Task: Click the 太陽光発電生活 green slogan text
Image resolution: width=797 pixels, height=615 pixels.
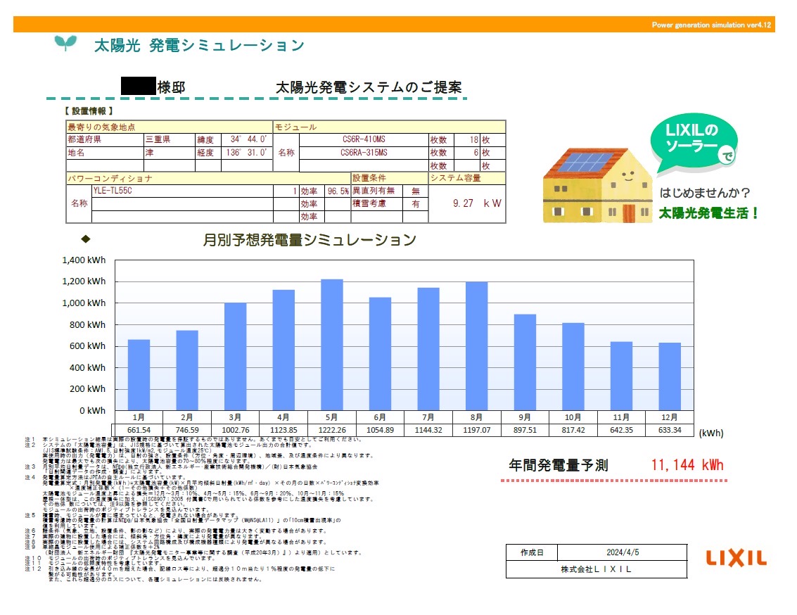Action: [709, 213]
